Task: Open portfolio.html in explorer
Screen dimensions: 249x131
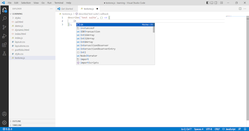Action: coord(32,50)
